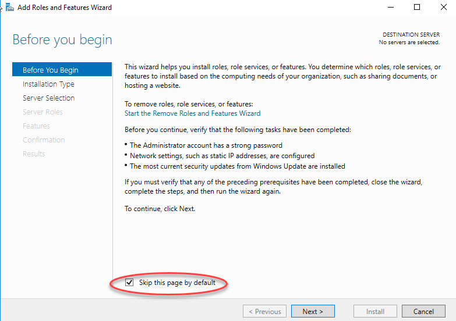Image resolution: width=456 pixels, height=321 pixels.
Task: Minimize the wizard window
Action: 391,7
